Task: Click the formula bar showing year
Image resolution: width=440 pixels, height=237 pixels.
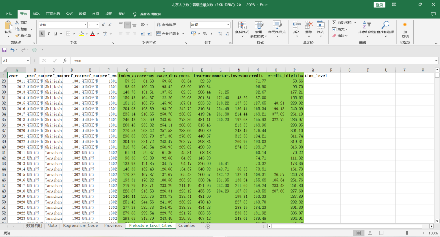Action: point(254,61)
